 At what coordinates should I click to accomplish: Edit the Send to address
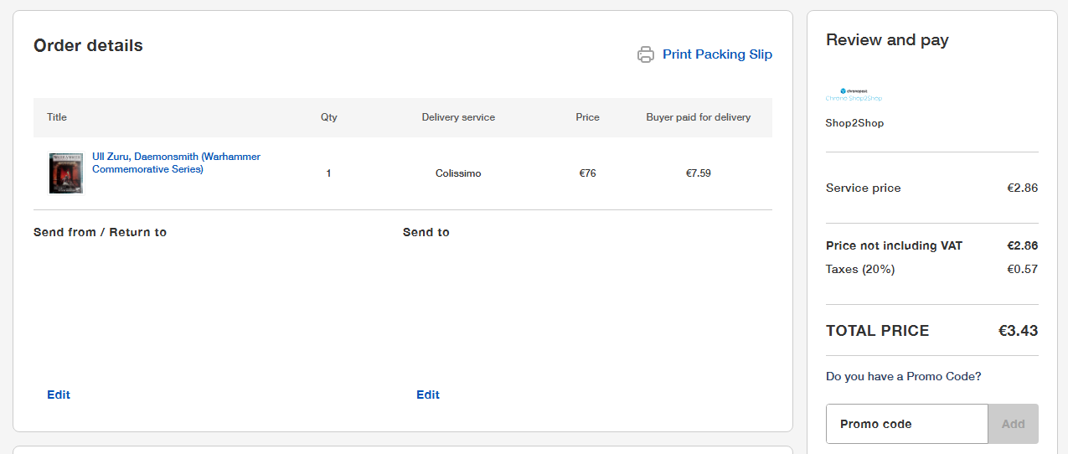pyautogui.click(x=428, y=395)
